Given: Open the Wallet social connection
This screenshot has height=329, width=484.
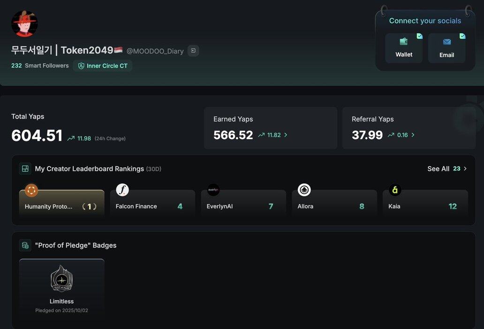Looking at the screenshot, I should [x=403, y=48].
